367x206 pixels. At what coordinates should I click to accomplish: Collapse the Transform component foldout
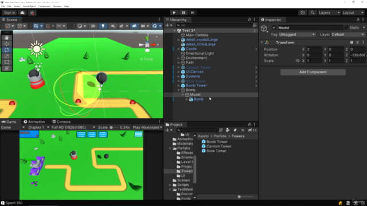tap(262, 42)
